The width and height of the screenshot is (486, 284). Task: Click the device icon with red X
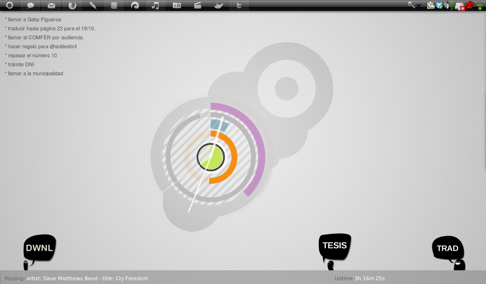click(460, 6)
